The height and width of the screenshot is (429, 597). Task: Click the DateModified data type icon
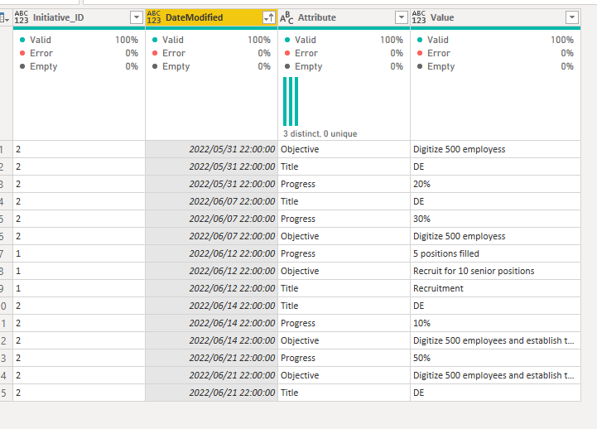click(154, 17)
